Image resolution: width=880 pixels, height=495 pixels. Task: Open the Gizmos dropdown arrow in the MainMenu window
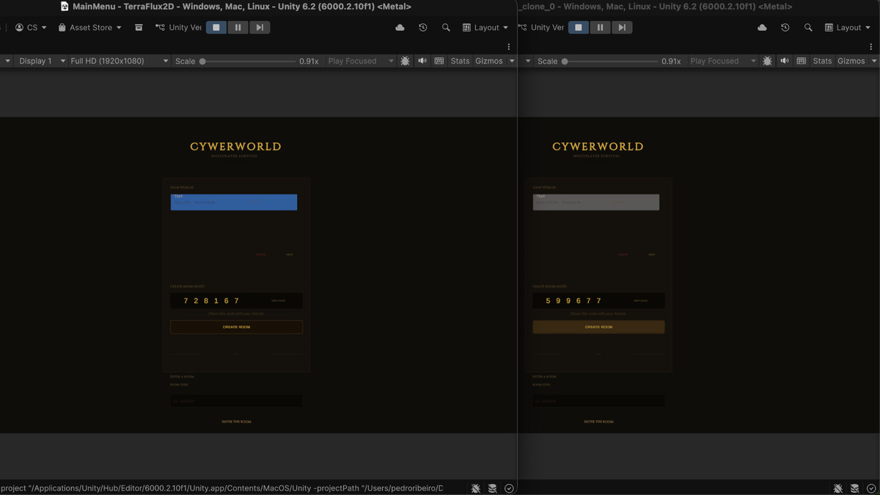(x=512, y=61)
